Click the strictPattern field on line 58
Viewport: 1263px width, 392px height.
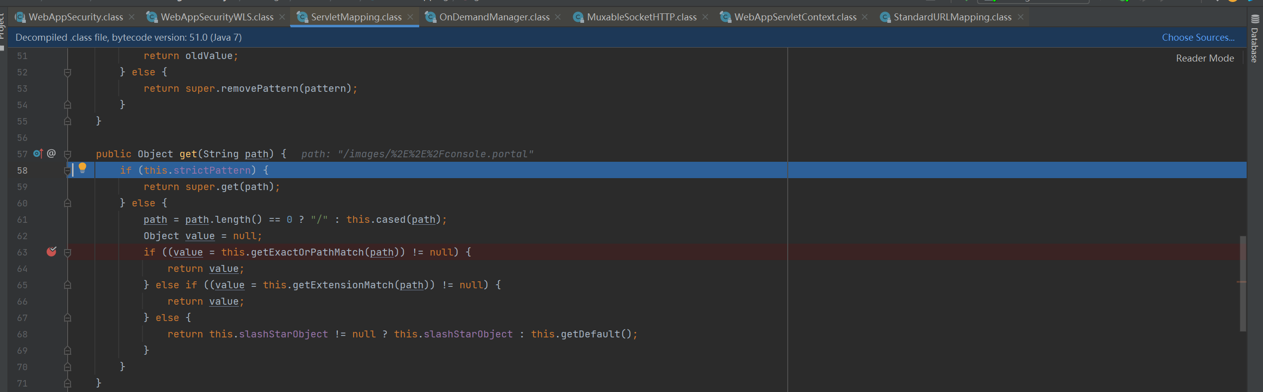(212, 170)
